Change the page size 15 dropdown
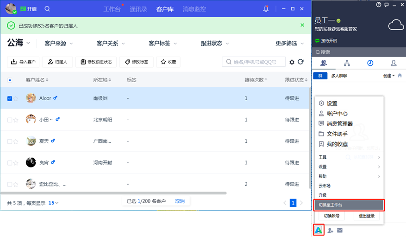406x237 pixels. point(53,203)
